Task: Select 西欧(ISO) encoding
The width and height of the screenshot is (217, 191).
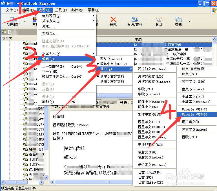Action: [x=197, y=137]
